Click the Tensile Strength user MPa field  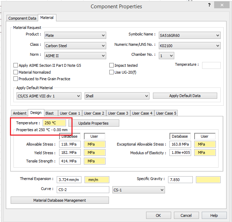[95, 161]
